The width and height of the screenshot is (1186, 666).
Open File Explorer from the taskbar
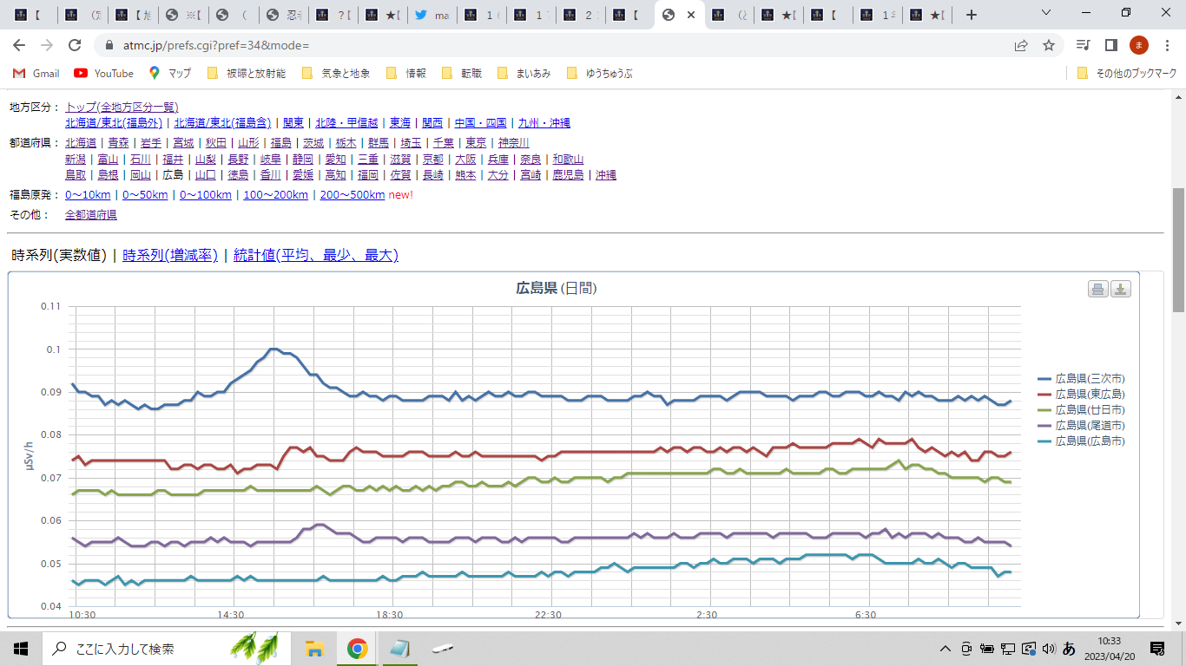(314, 648)
